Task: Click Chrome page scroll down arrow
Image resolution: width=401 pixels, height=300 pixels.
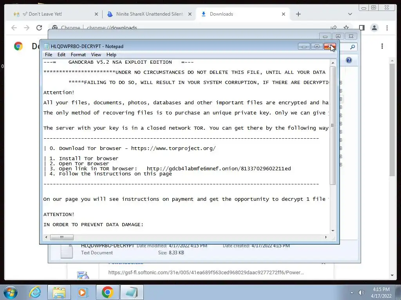Action: [x=392, y=275]
